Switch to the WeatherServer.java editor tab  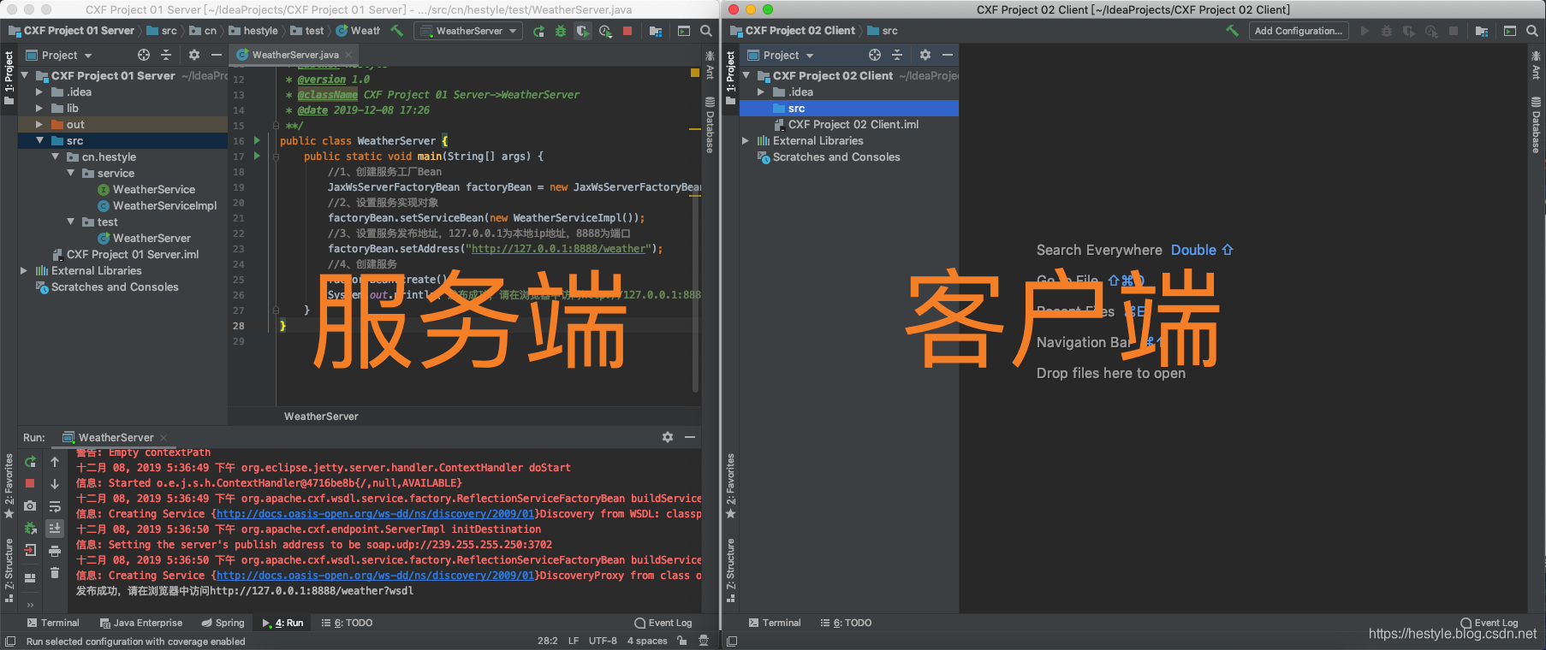coord(294,55)
